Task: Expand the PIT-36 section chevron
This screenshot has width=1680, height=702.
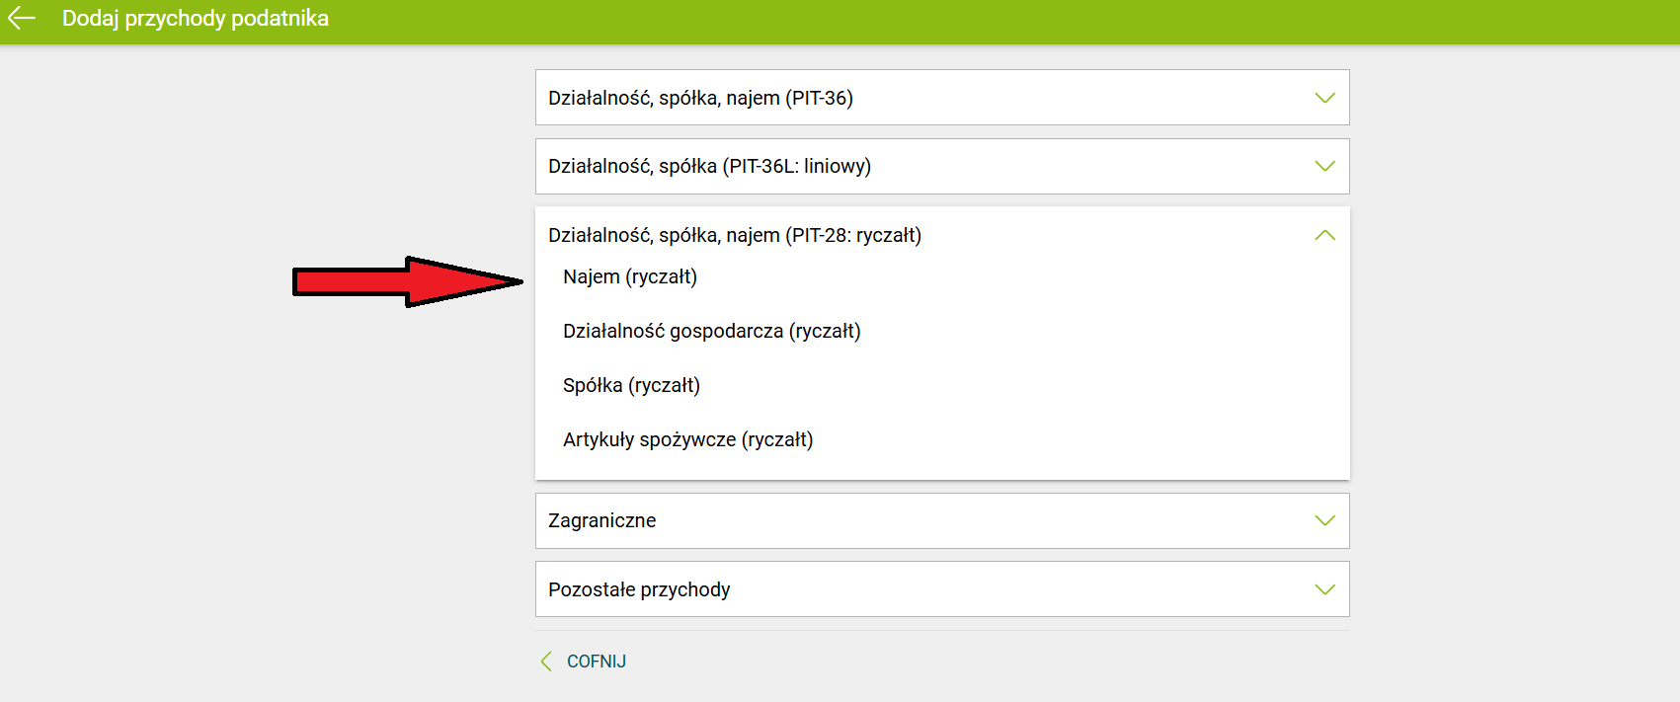Action: tap(1324, 98)
